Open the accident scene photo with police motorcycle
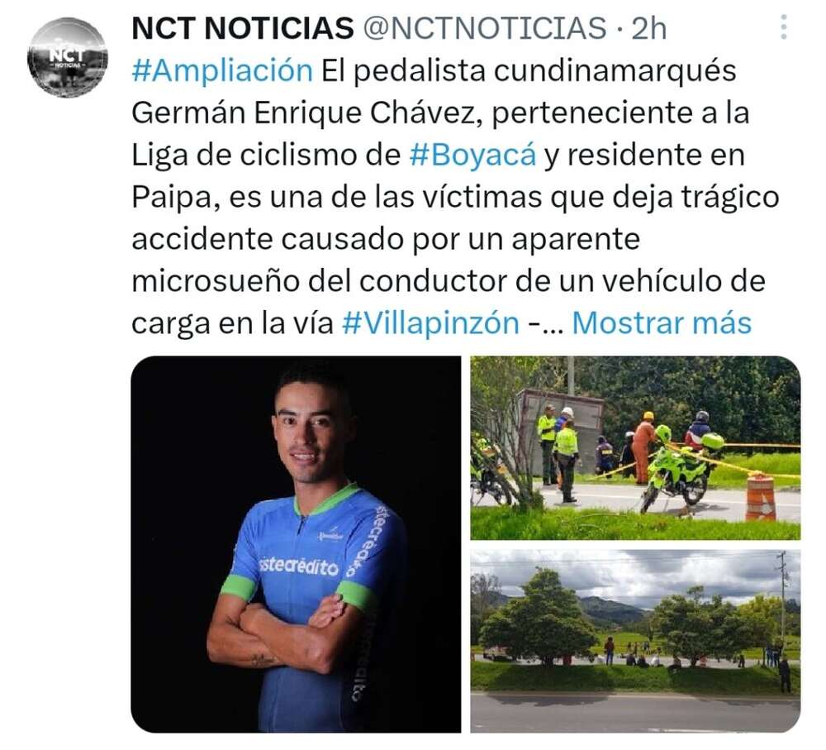 click(635, 448)
